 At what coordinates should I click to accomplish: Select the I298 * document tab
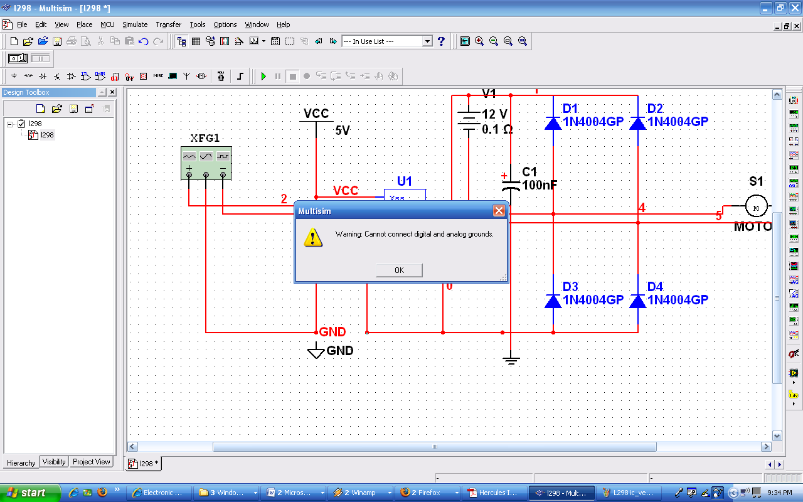point(144,464)
